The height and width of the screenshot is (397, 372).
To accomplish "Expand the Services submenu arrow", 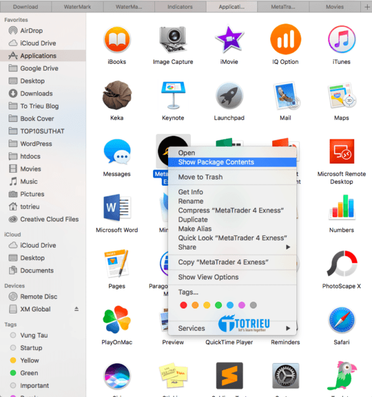I will (288, 328).
